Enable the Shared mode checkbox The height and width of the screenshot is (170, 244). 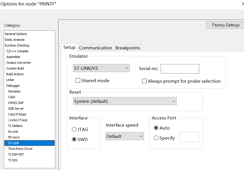pyautogui.click(x=78, y=80)
